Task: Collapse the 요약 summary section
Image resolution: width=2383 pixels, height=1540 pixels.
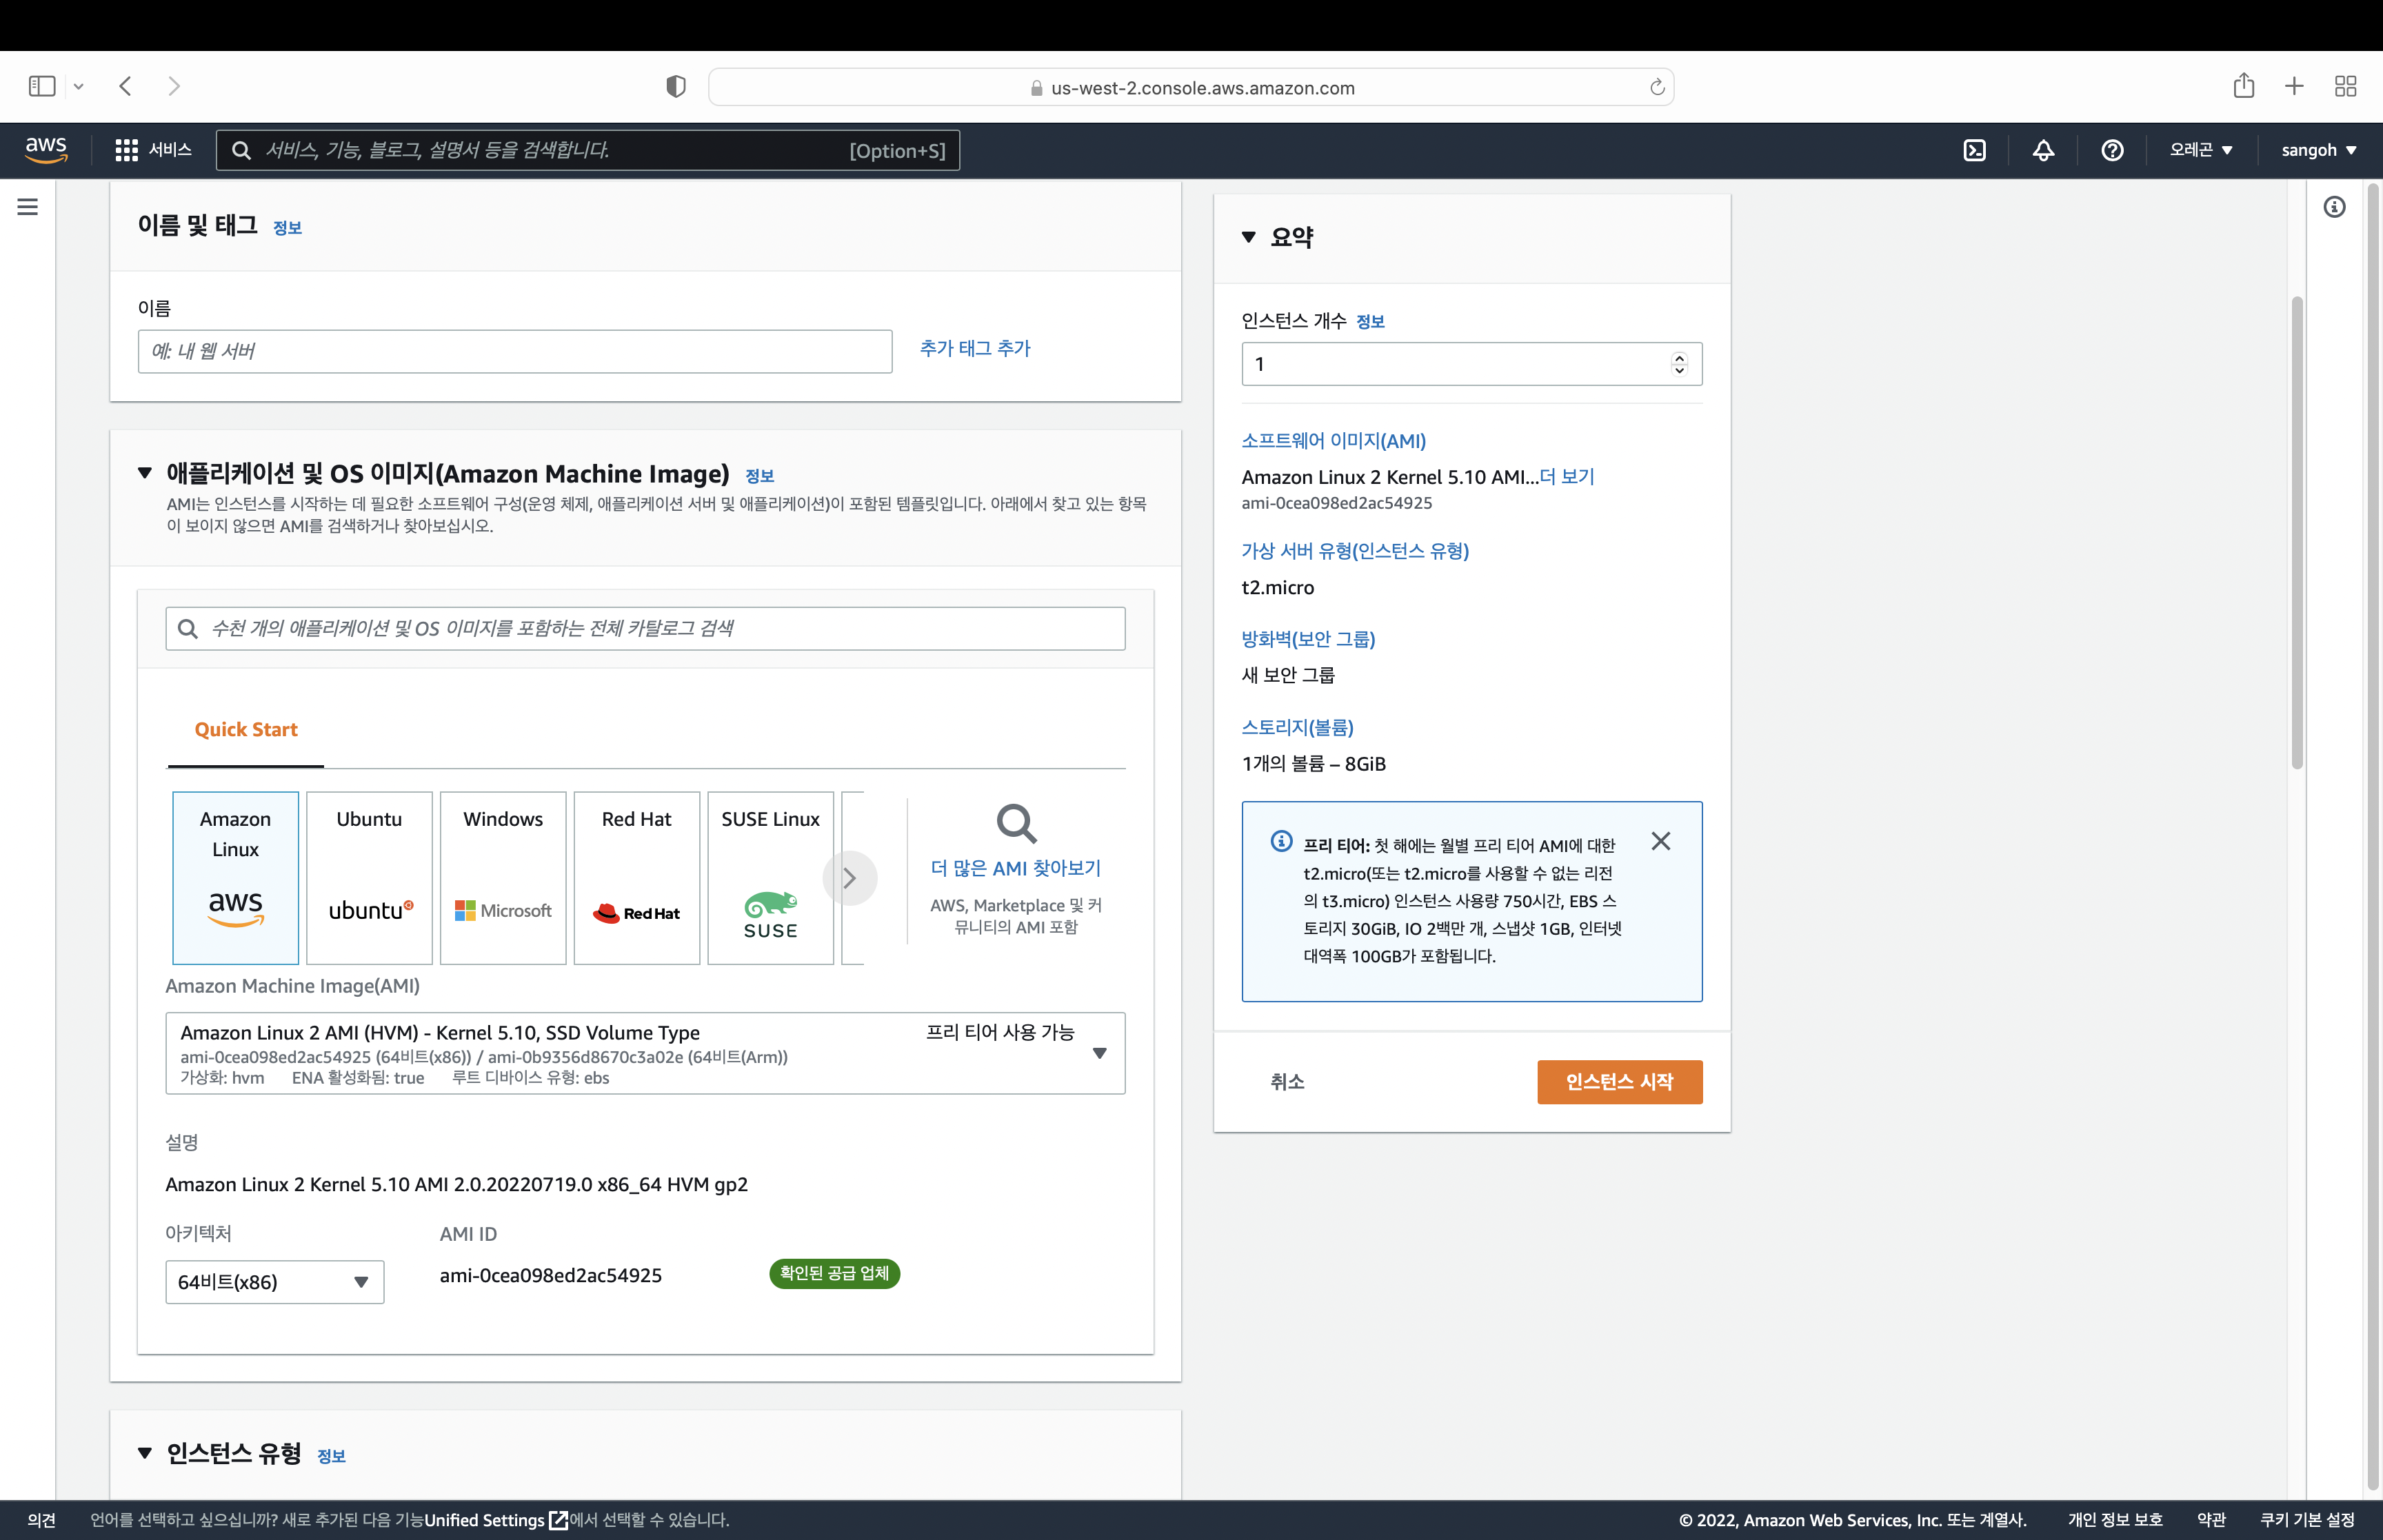Action: (1249, 237)
